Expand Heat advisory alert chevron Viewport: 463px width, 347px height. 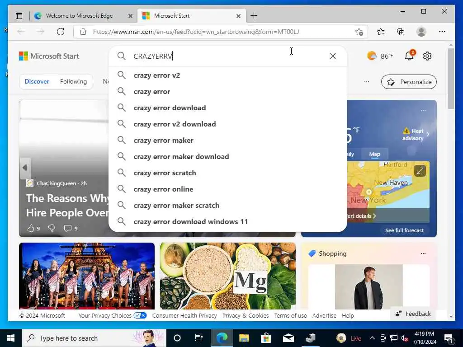coord(428,134)
